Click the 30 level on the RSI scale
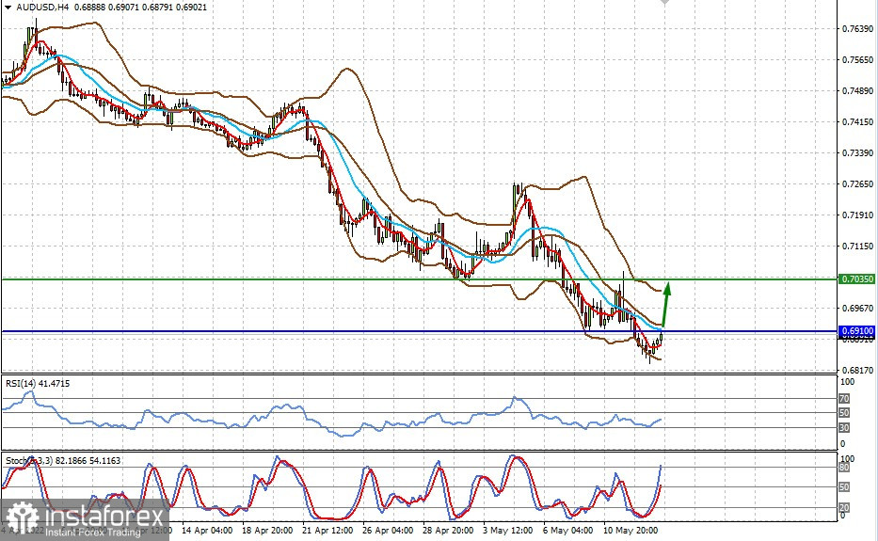The width and height of the screenshot is (878, 541). point(844,428)
